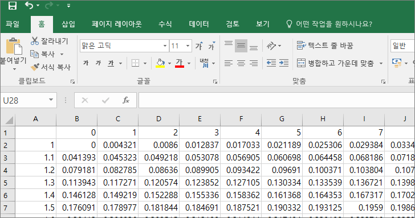
Task: Click the 붙여넣기 paste clipboard icon
Action: (x=14, y=47)
